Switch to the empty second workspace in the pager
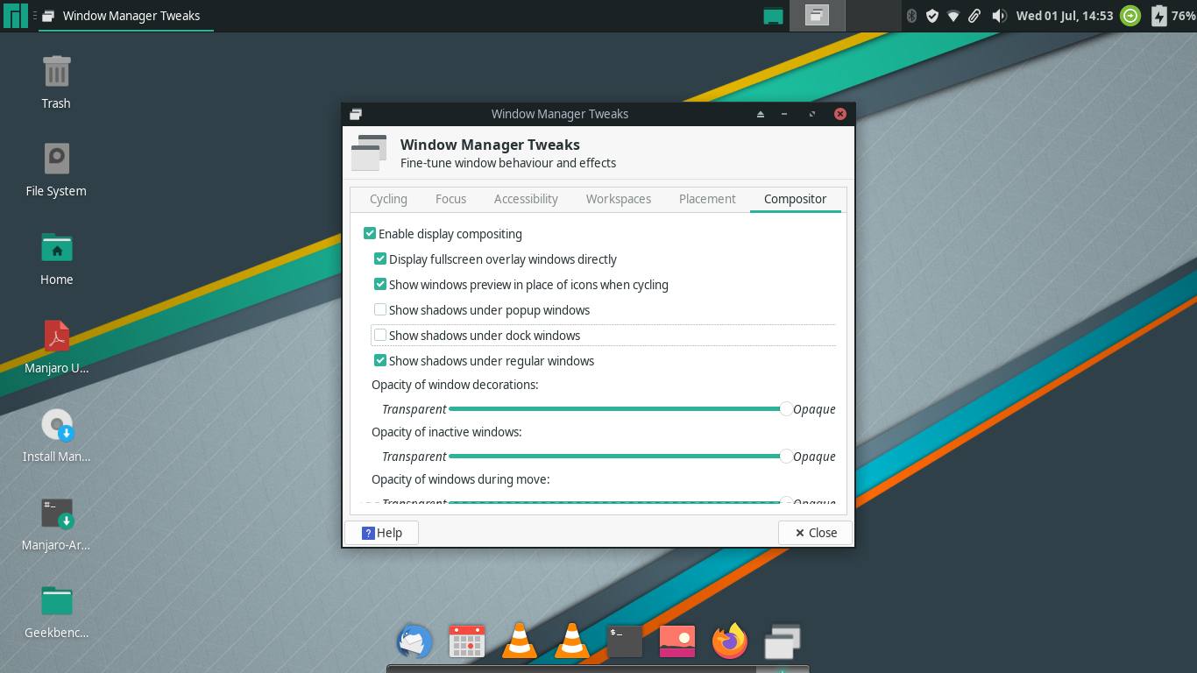The image size is (1197, 673). coord(874,16)
